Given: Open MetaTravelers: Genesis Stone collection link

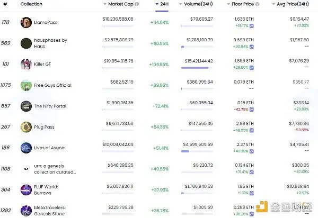Looking at the screenshot, I should [50, 211].
